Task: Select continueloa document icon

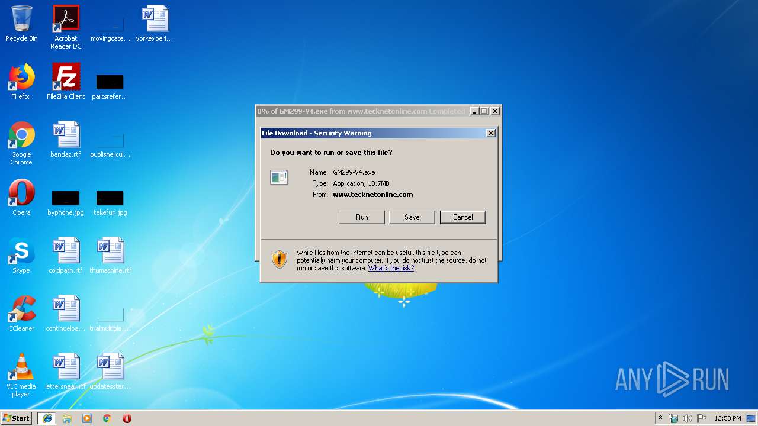Action: tap(66, 314)
